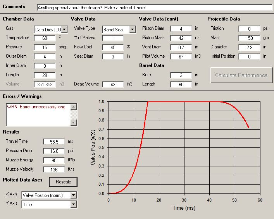
Task: Edit the Piston Mass field
Action: point(181,38)
